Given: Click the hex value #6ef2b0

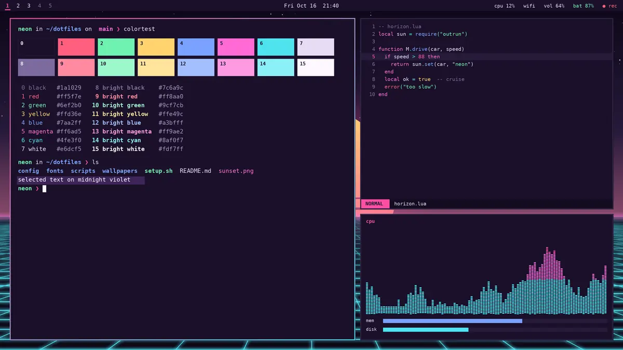Looking at the screenshot, I should [x=69, y=105].
